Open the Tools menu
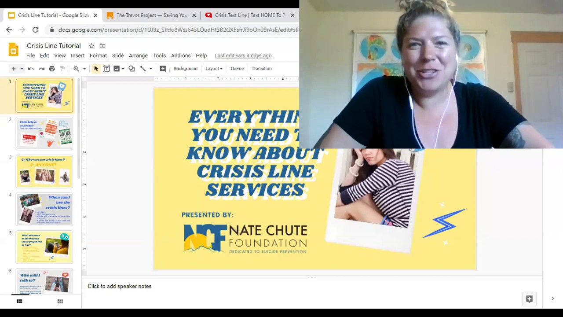The image size is (563, 317). [x=159, y=55]
